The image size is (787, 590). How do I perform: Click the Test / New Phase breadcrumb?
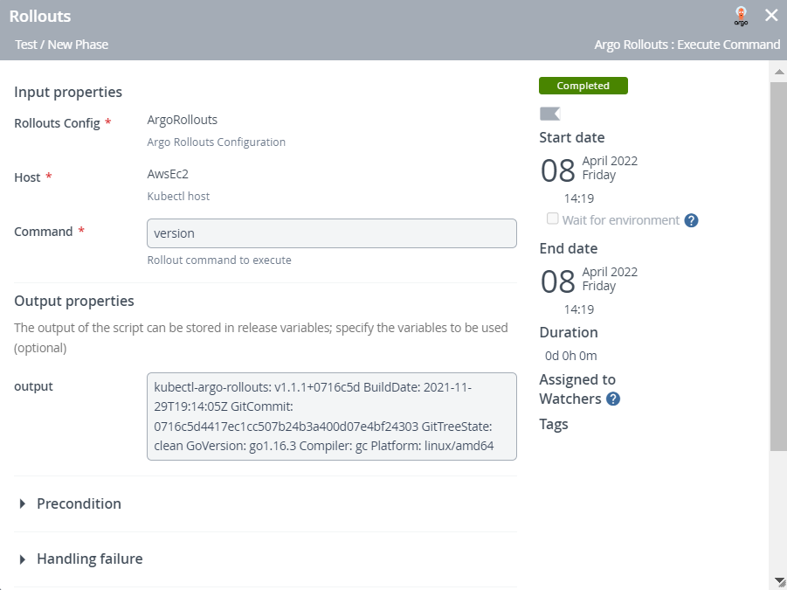pos(61,45)
